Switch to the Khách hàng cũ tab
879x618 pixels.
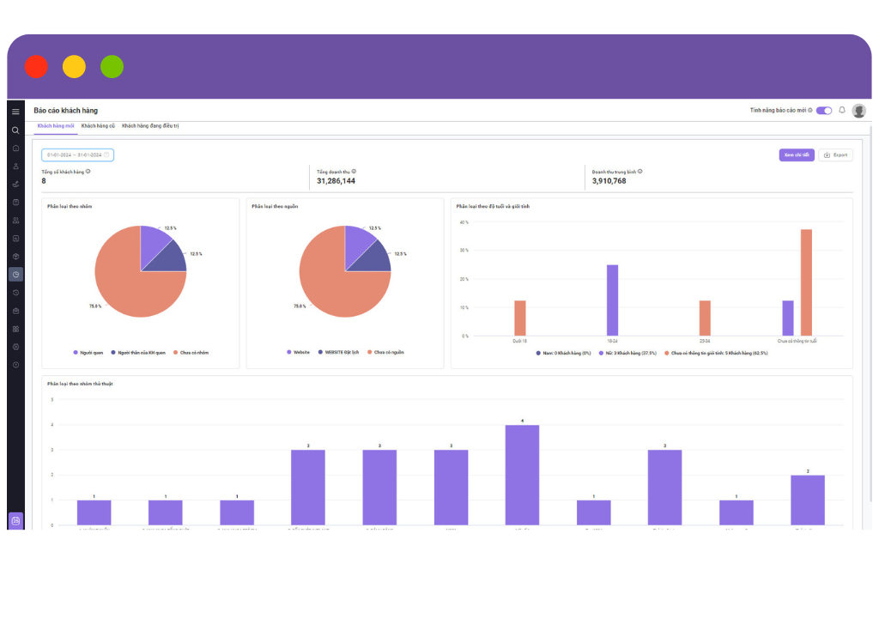98,125
